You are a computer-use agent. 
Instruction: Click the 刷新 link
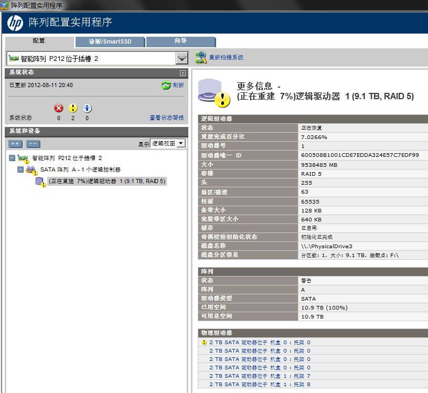178,85
